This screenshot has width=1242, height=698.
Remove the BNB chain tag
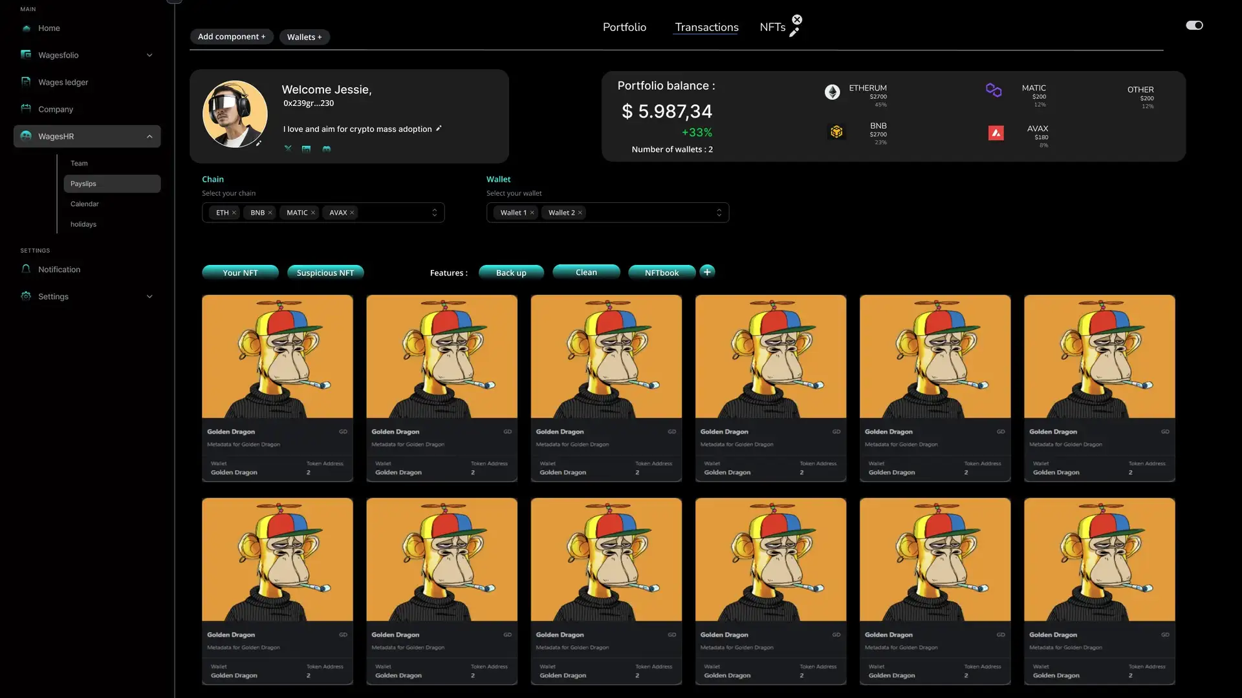coord(270,213)
